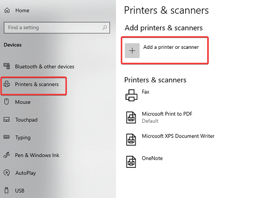Click the AutoPlay icon in the sidebar

click(x=7, y=173)
